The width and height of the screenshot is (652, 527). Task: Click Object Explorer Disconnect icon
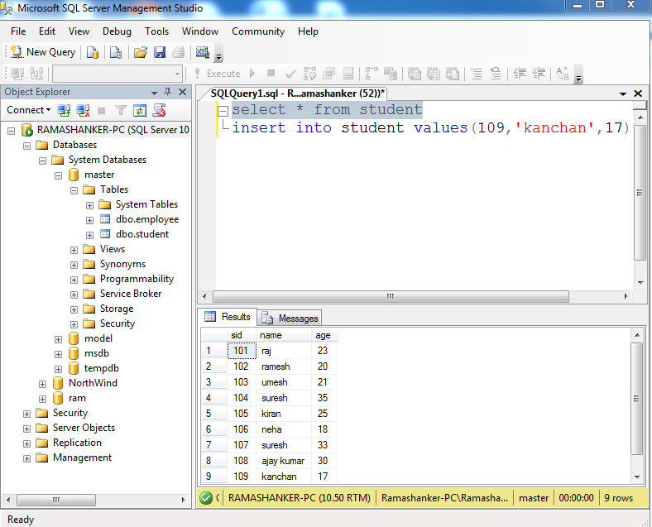(83, 110)
